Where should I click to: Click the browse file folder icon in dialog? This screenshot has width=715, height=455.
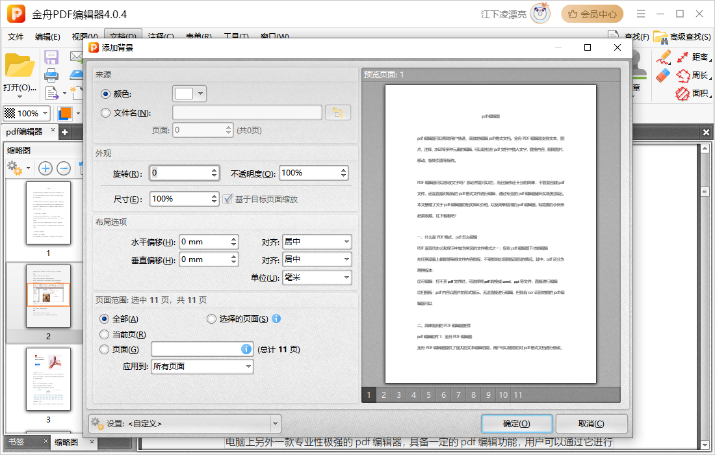(x=338, y=112)
